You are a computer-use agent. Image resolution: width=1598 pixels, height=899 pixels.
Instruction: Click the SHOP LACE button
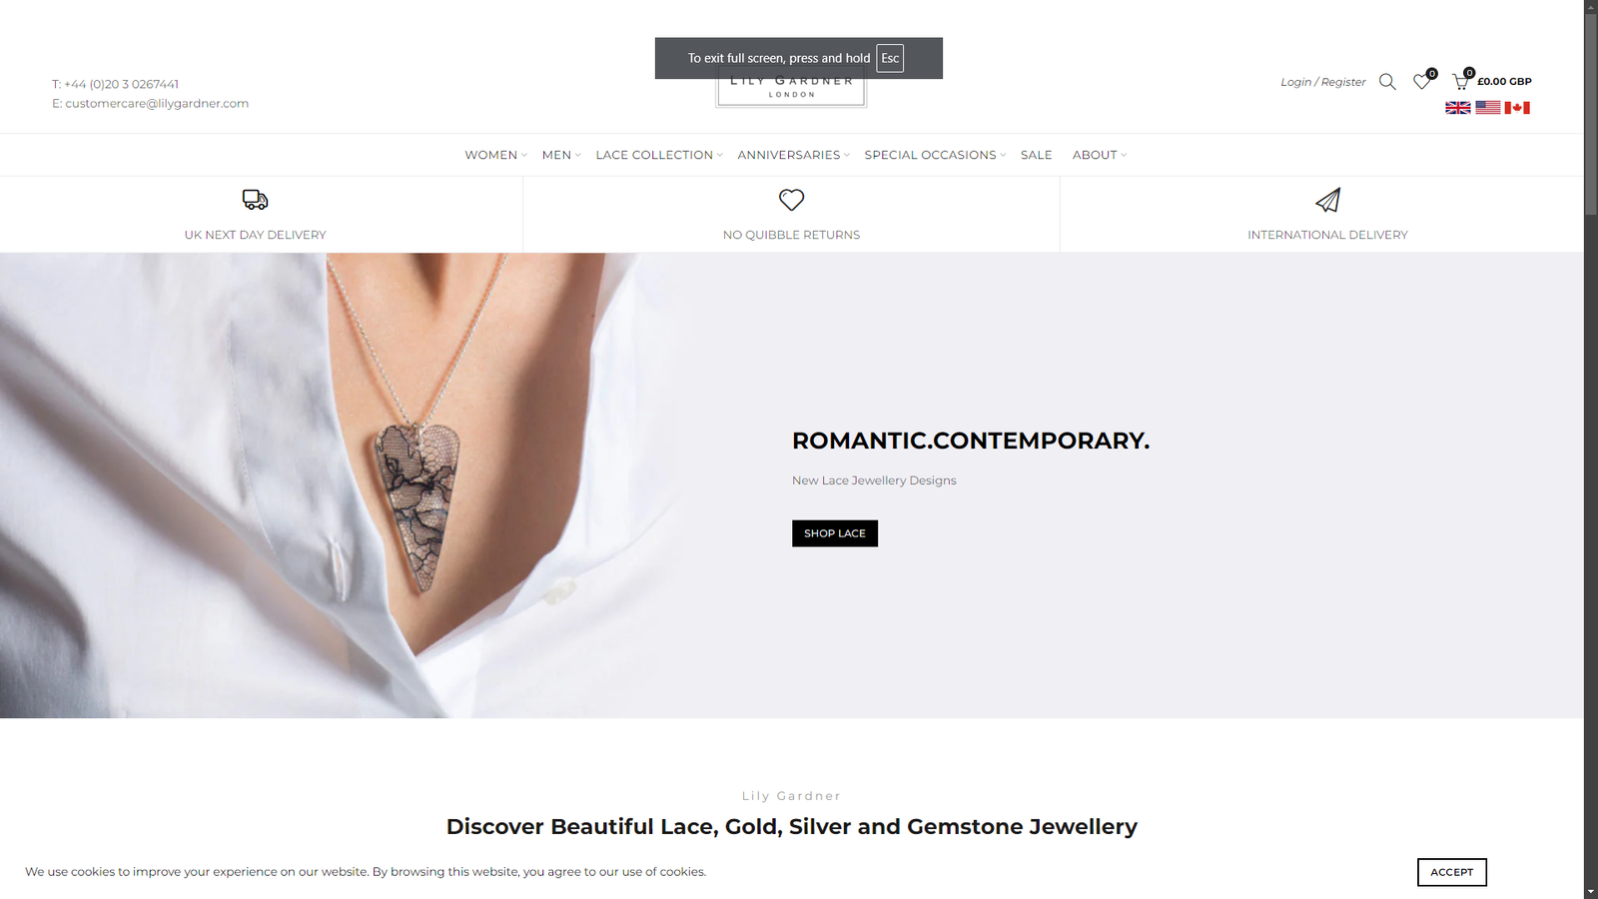coord(835,533)
